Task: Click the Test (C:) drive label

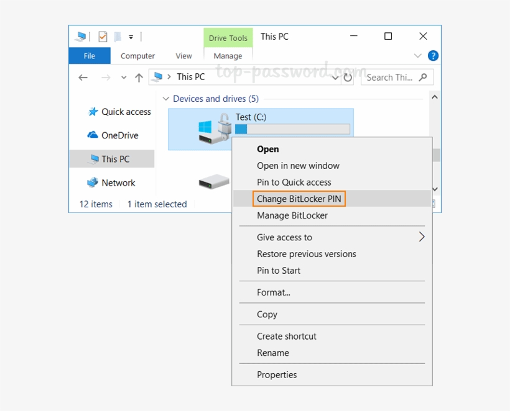Action: [x=251, y=117]
